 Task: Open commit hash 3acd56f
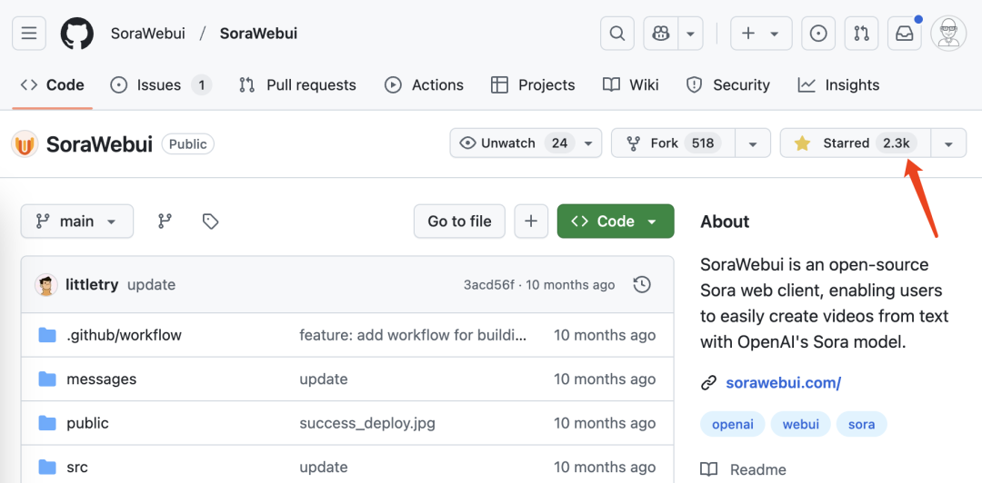tap(488, 285)
